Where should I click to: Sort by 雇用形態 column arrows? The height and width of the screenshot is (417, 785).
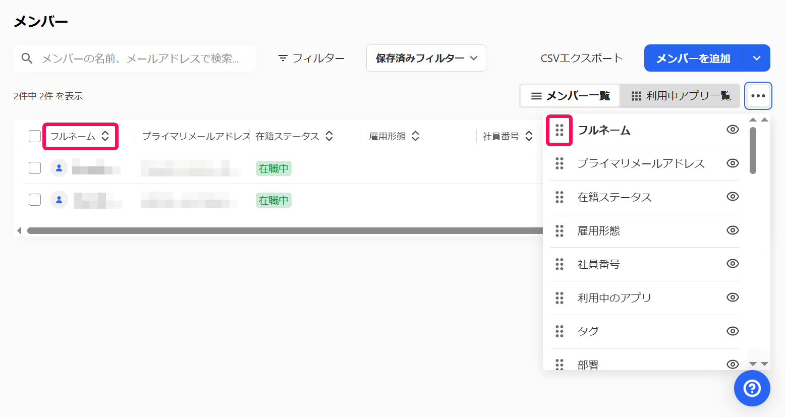416,136
